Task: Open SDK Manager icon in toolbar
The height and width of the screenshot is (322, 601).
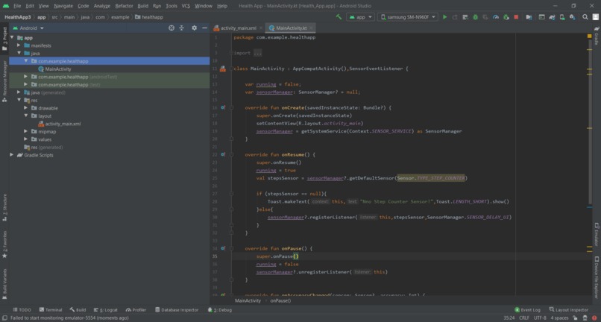Action: click(572, 17)
